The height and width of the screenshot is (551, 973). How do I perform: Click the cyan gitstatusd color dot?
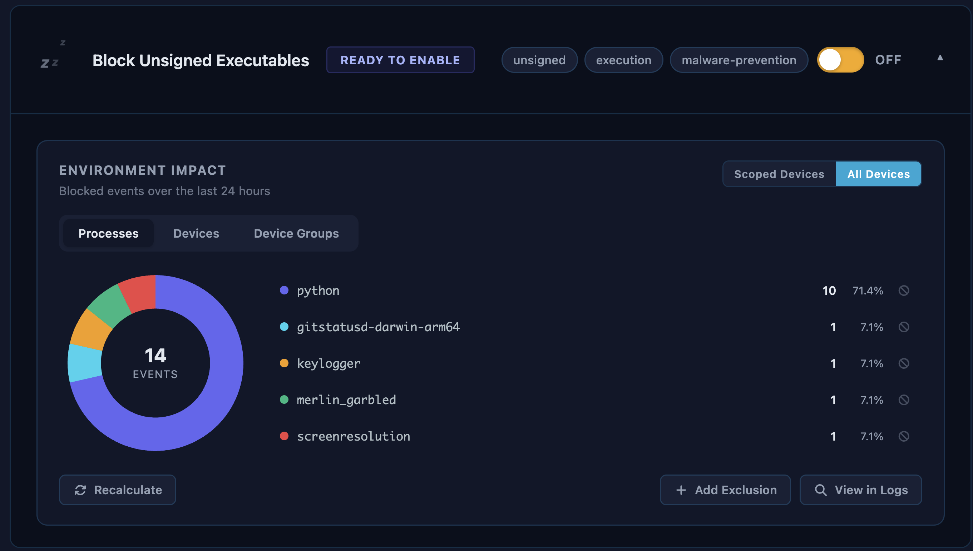pyautogui.click(x=284, y=327)
